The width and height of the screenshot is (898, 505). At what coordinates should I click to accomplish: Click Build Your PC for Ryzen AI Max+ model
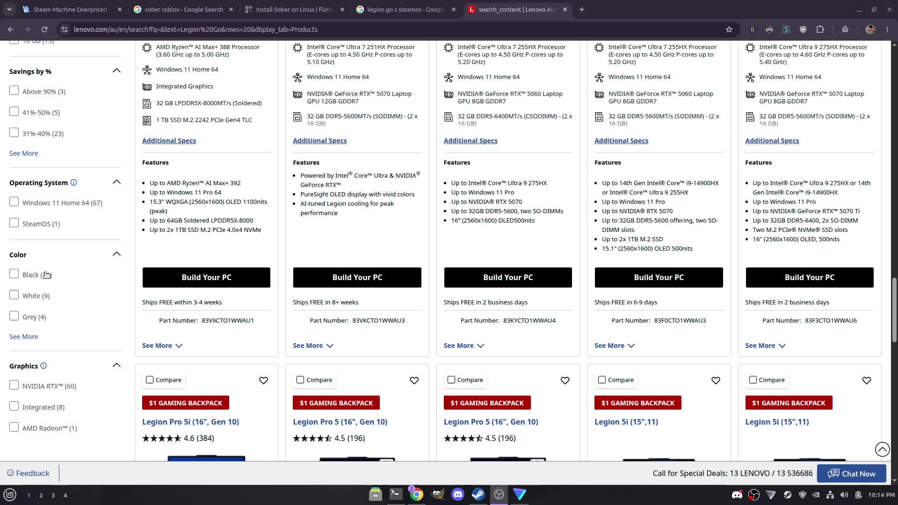[x=206, y=277]
